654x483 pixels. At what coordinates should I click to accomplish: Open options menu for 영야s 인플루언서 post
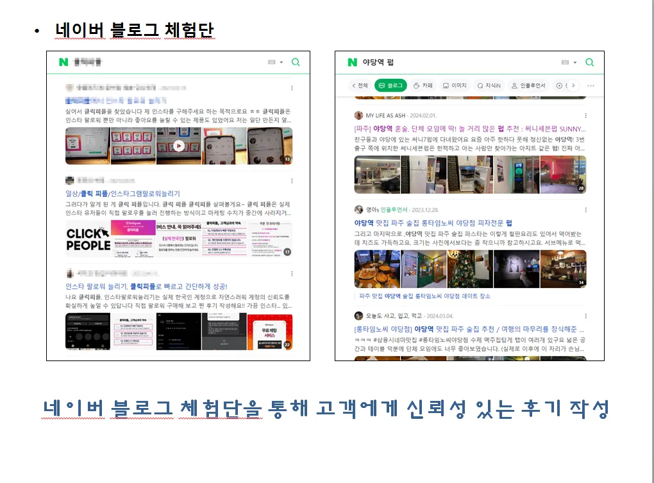[585, 210]
